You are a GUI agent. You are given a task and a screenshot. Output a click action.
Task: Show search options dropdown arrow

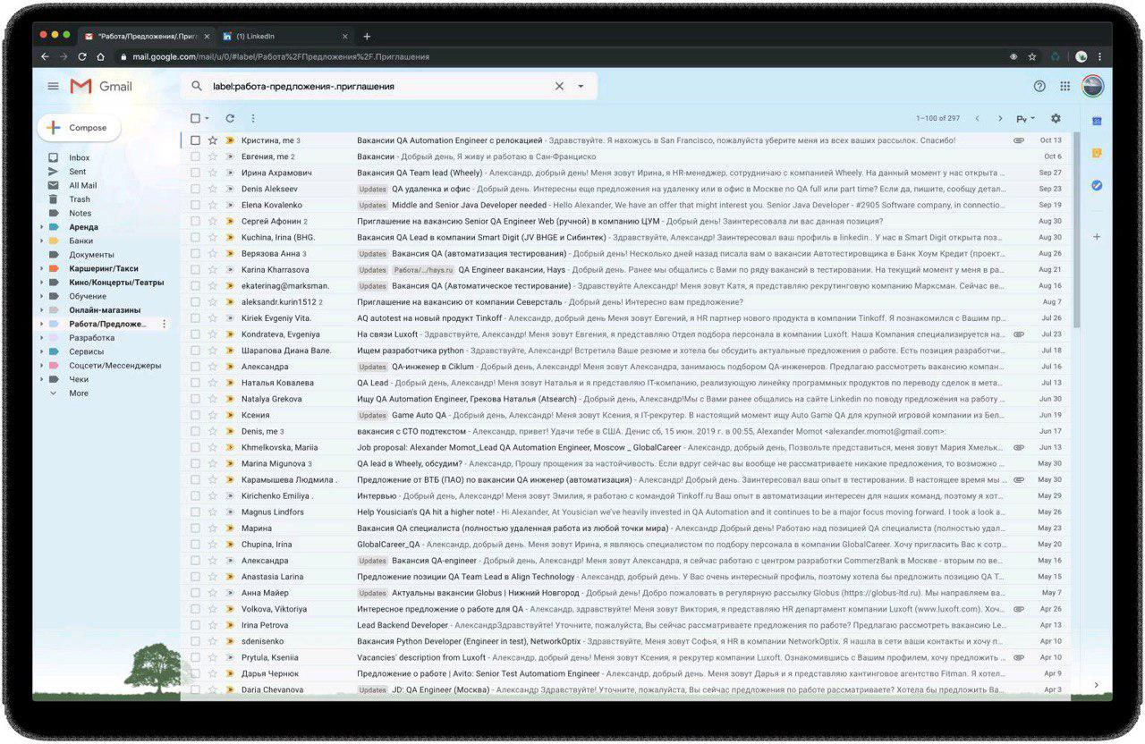tap(581, 87)
